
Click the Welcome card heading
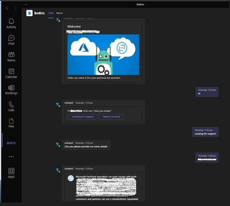click(74, 26)
